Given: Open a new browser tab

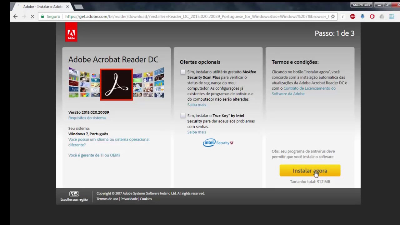Looking at the screenshot, I should tap(79, 7).
